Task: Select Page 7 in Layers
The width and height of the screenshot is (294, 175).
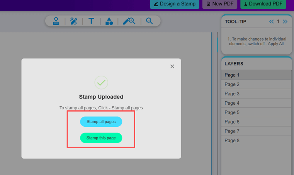Action: click(256, 131)
